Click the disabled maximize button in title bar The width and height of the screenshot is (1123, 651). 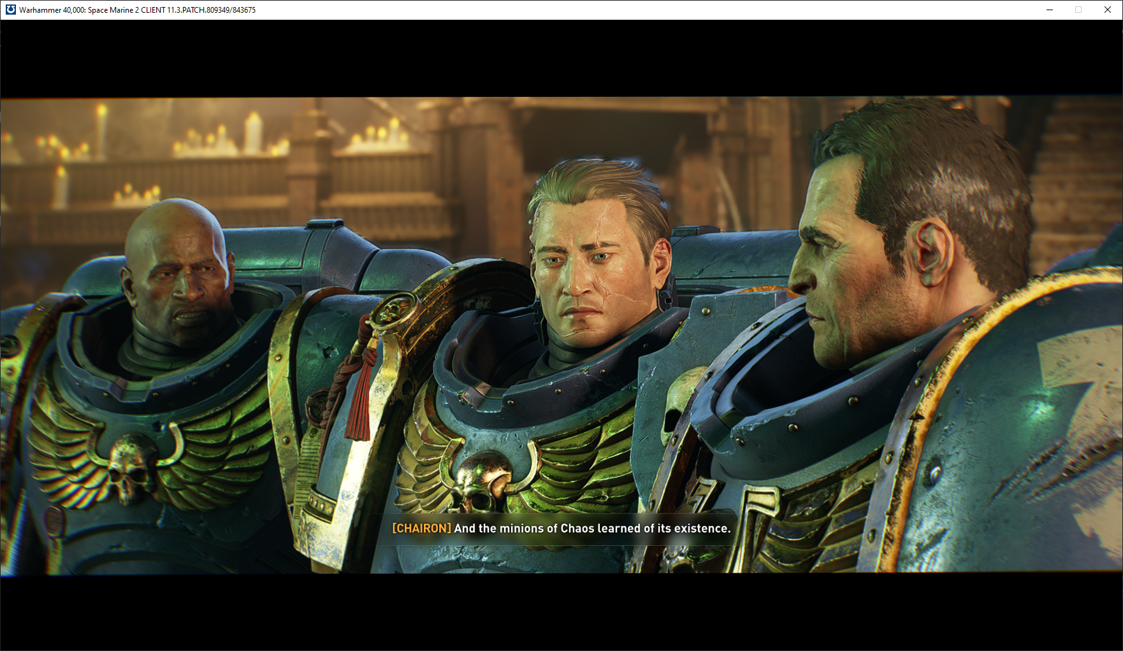[1078, 10]
